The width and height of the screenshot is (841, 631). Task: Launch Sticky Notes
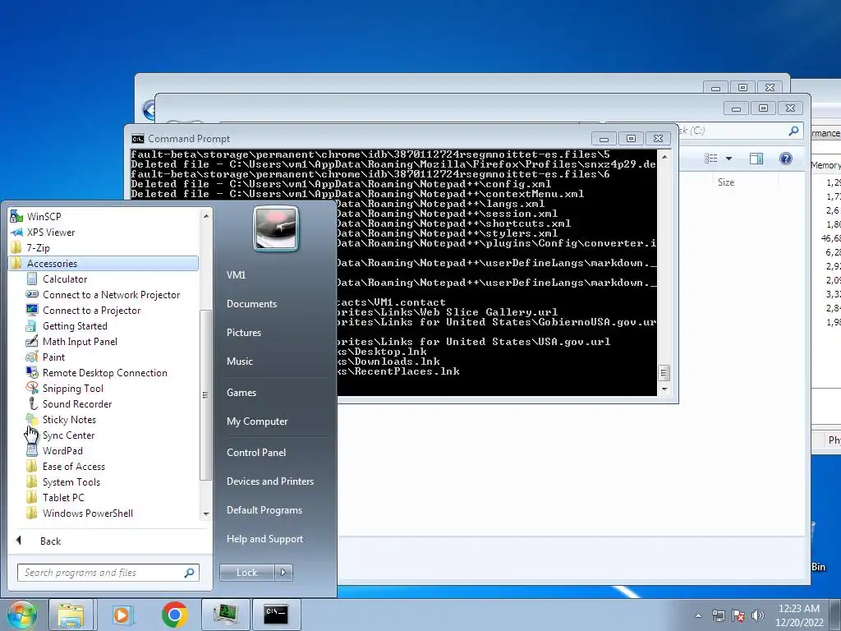pyautogui.click(x=69, y=419)
